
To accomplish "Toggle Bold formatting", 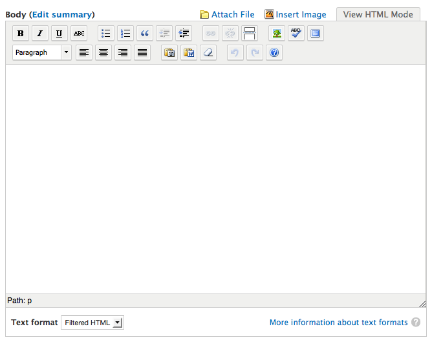I will click(x=21, y=34).
